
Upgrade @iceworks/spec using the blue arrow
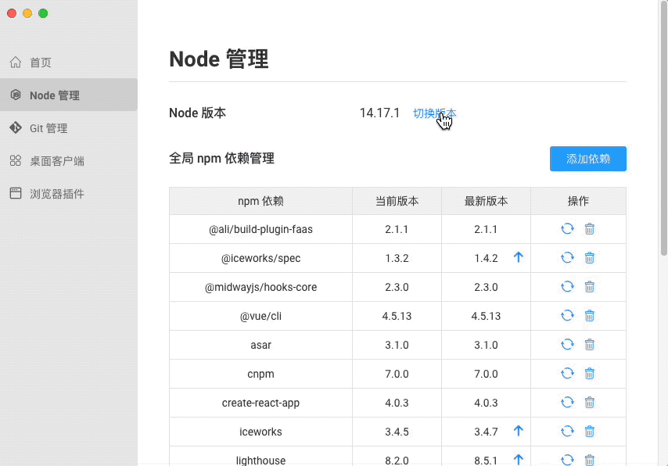pos(518,257)
